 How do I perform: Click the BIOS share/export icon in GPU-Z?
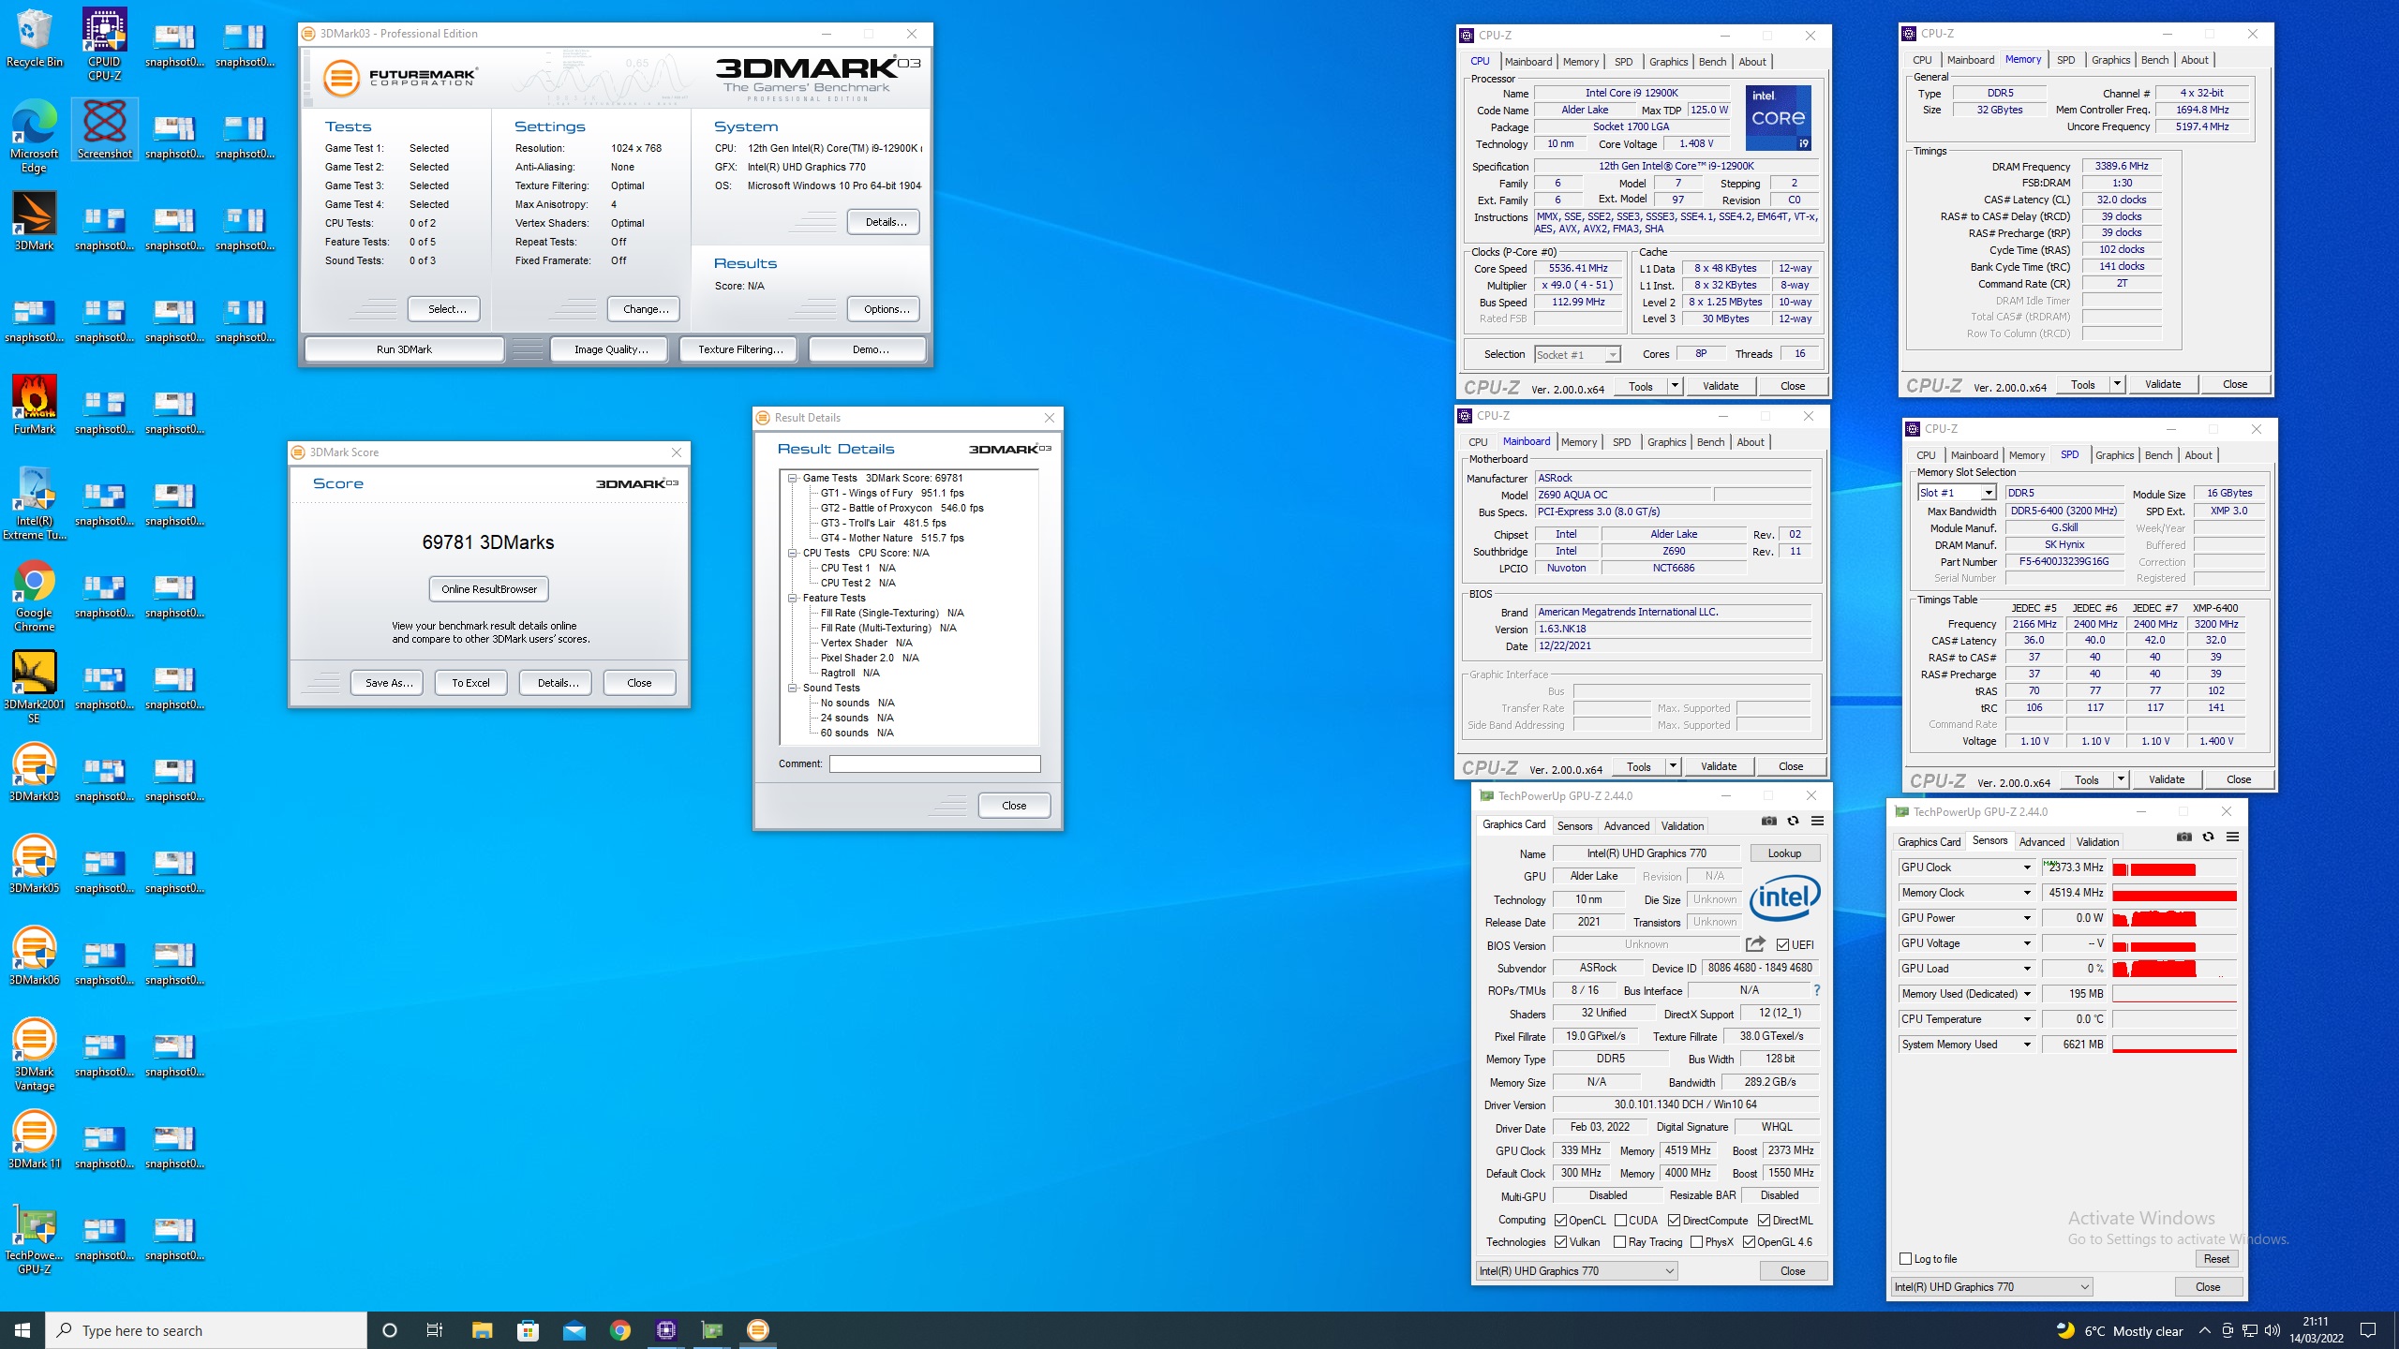1755,944
